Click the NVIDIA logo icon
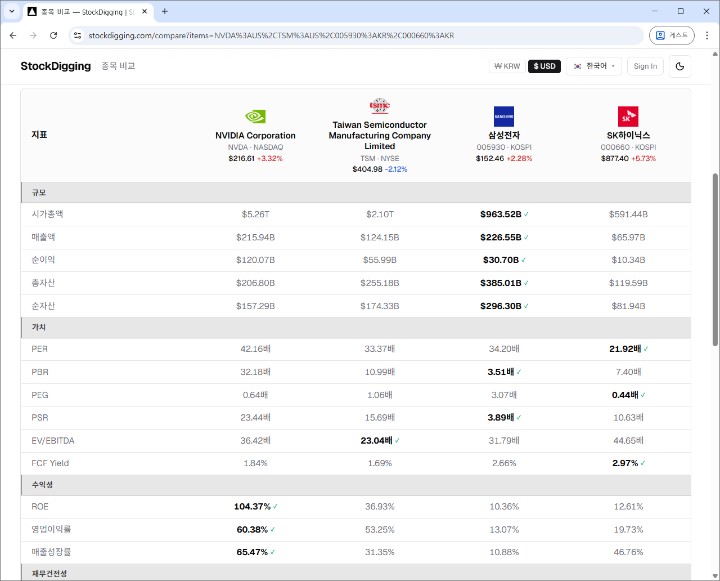The image size is (720, 581). [255, 117]
